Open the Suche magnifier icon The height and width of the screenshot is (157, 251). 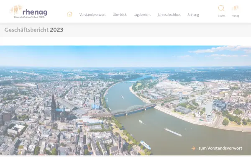[221, 8]
